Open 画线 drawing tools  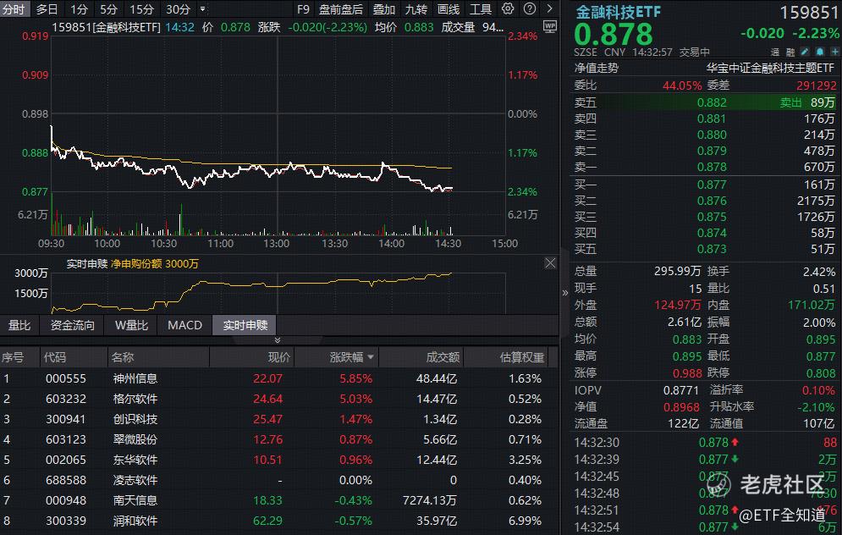(449, 9)
